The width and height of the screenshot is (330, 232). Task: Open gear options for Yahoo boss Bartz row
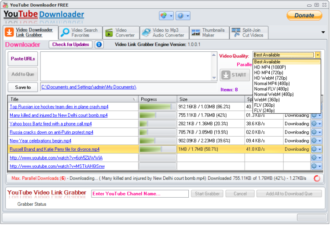point(316,124)
